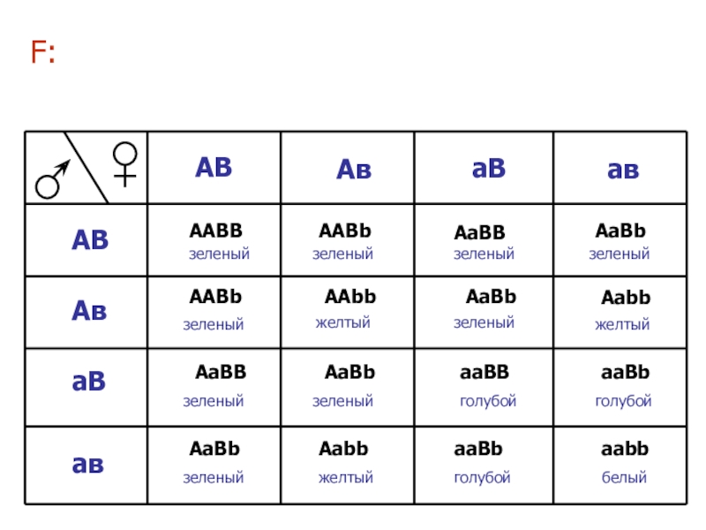Click the ав column header

[x=623, y=170]
